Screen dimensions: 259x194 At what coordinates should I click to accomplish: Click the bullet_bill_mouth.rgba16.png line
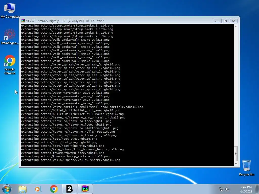pos(72,114)
